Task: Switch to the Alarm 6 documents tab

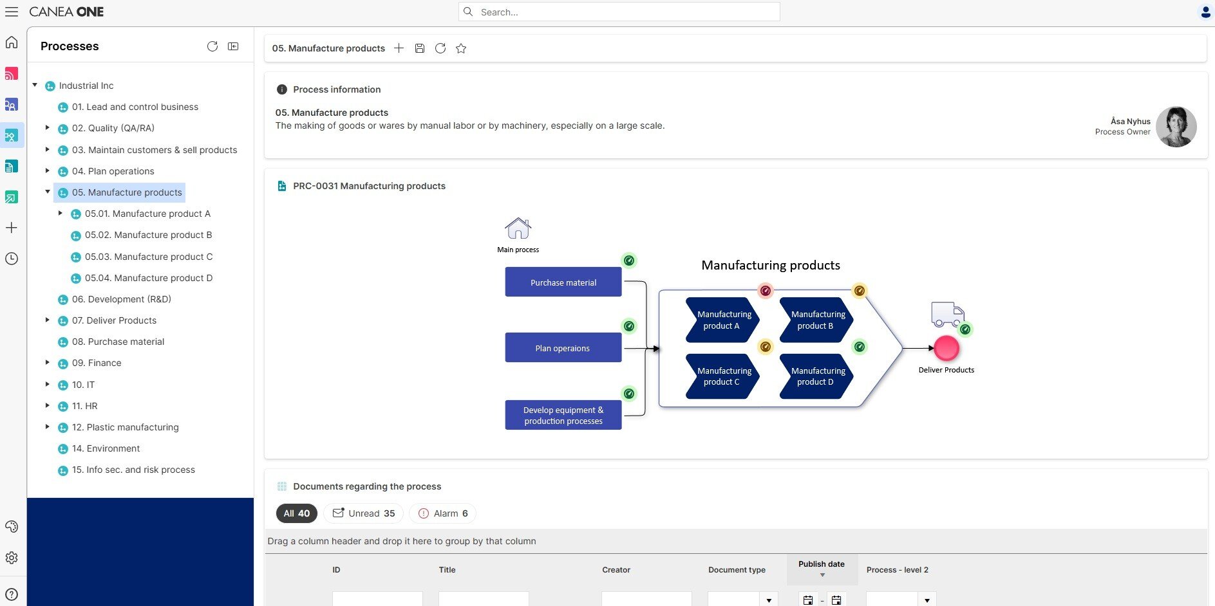Action: tap(442, 513)
